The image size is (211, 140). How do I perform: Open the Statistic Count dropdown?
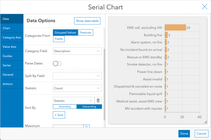(x=77, y=88)
